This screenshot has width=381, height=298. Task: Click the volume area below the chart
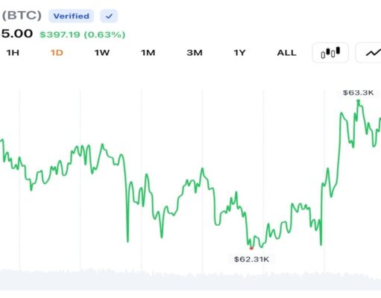pyautogui.click(x=190, y=279)
